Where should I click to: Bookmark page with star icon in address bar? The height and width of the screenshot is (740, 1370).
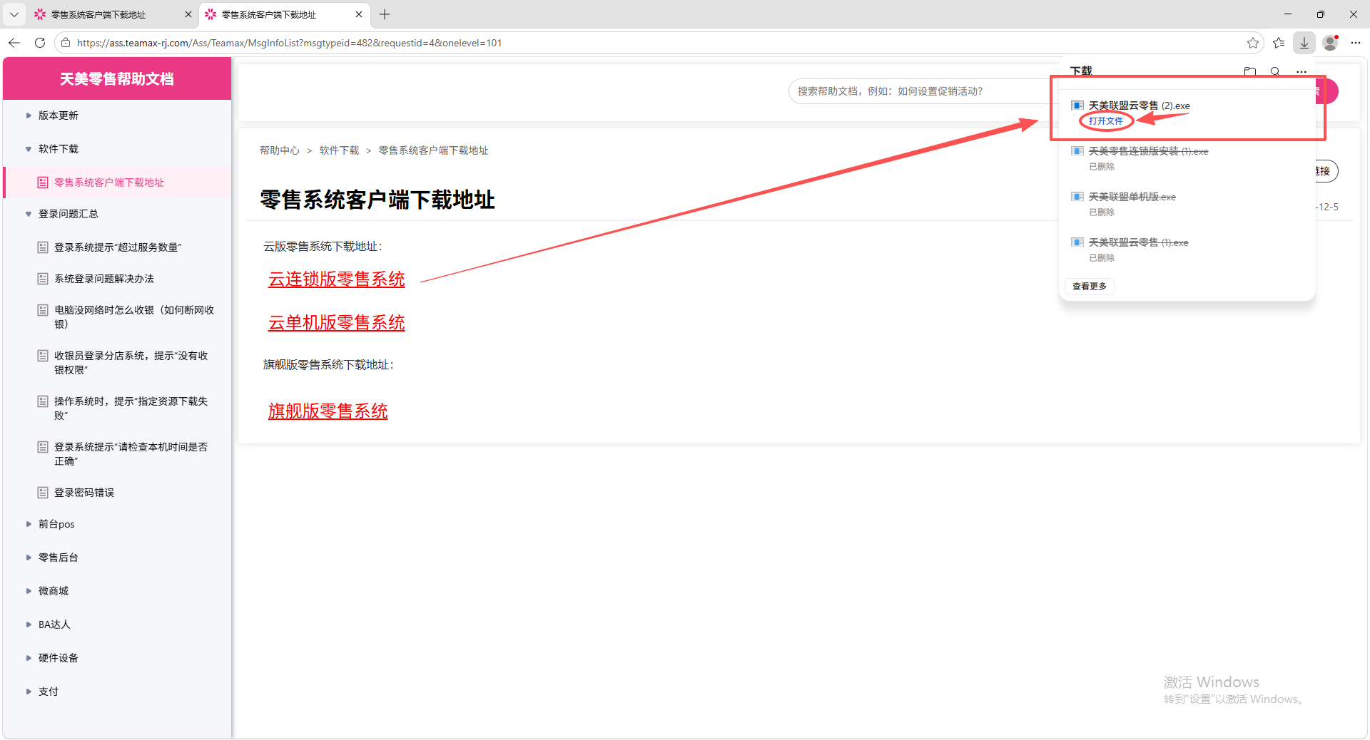[1253, 43]
